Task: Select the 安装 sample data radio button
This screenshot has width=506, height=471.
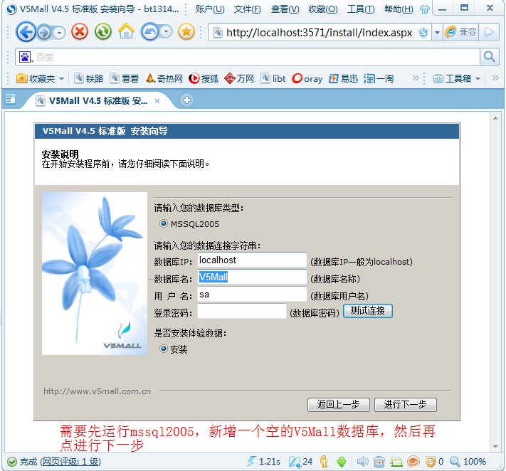Action: coord(164,349)
